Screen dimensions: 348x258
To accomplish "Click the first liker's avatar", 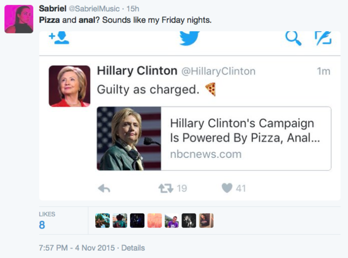I will [x=102, y=221].
